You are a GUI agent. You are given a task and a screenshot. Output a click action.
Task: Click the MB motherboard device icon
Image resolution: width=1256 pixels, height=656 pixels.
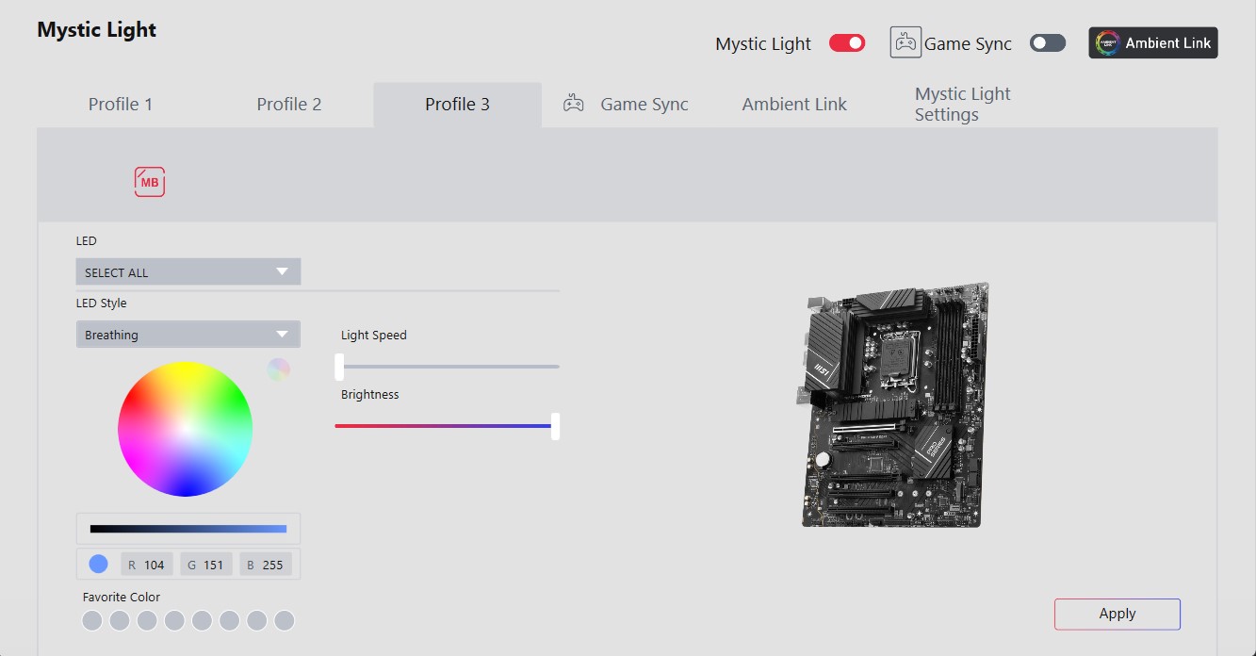[x=150, y=182]
